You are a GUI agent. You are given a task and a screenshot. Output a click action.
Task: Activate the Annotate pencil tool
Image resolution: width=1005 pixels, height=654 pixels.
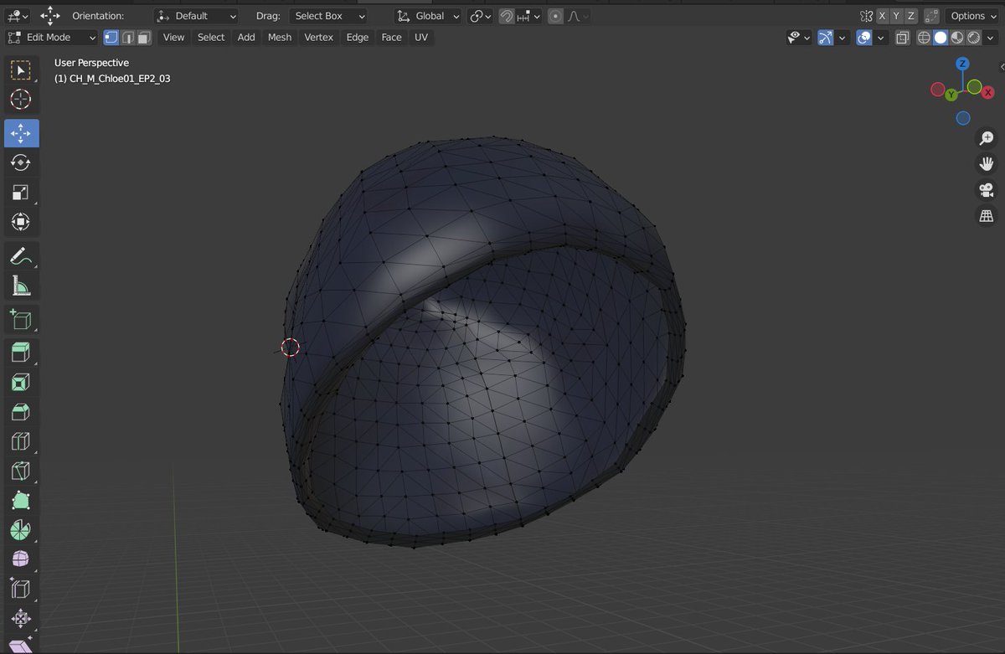21,256
